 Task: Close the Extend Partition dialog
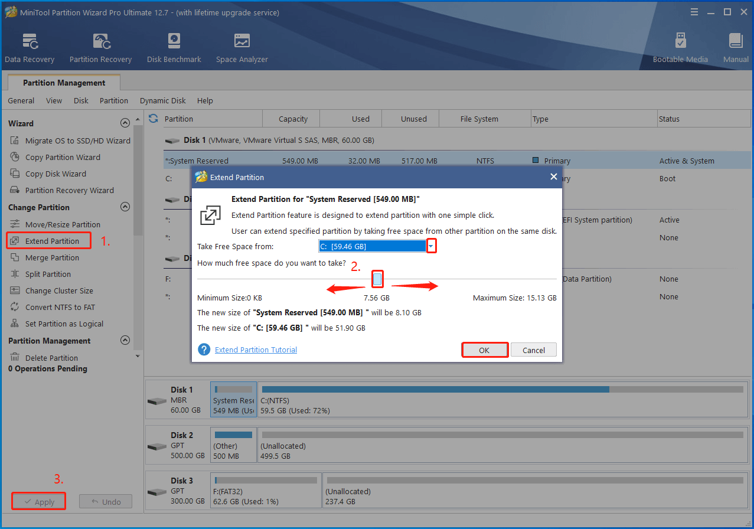click(553, 177)
